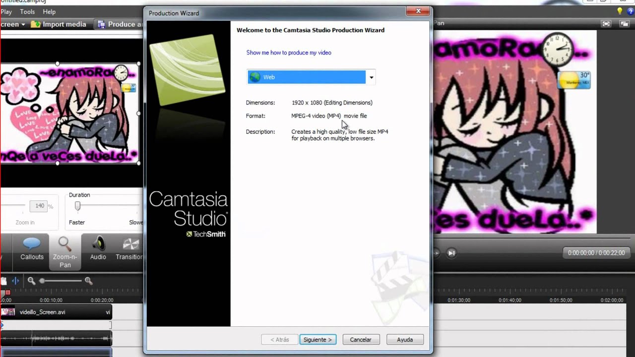Click the zoom-n-pan canvas thumbnail

(x=69, y=114)
